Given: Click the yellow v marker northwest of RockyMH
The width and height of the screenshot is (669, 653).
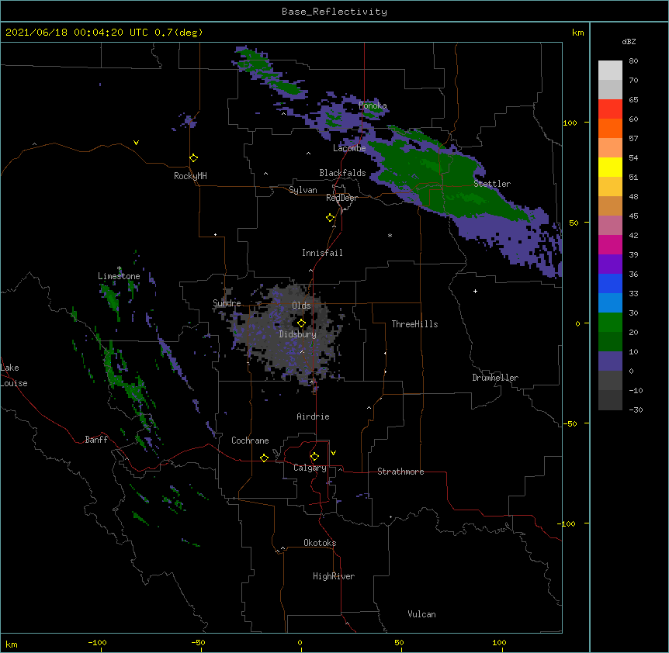Looking at the screenshot, I should [136, 143].
